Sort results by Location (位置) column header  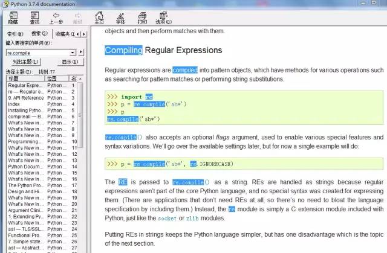pyautogui.click(x=56, y=78)
